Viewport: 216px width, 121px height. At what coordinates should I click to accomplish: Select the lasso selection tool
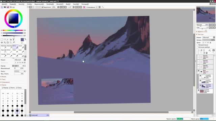(x=5, y=40)
